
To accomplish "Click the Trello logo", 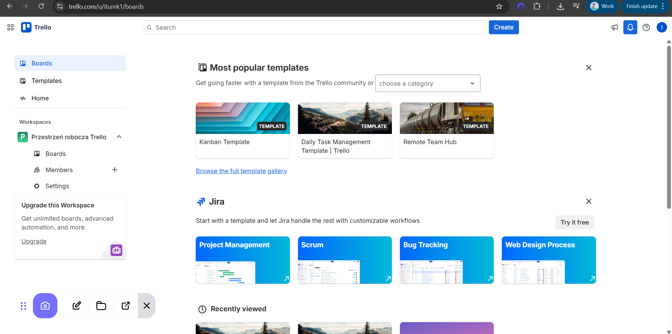I will point(36,27).
